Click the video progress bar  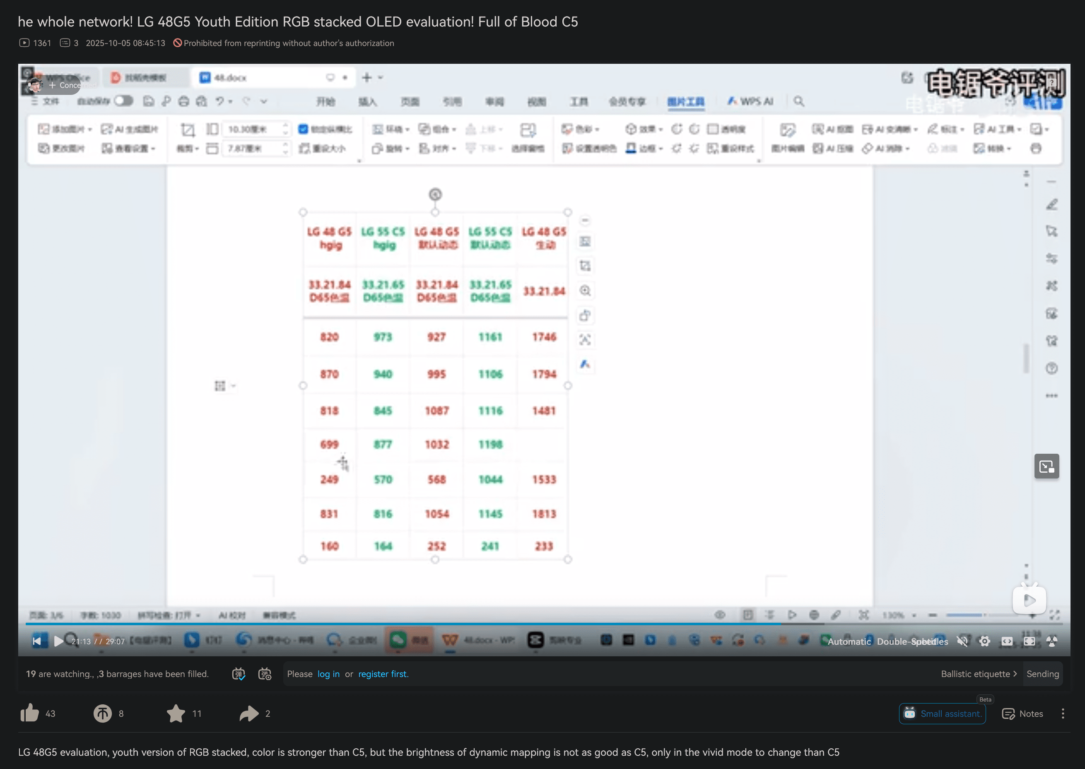coord(544,624)
